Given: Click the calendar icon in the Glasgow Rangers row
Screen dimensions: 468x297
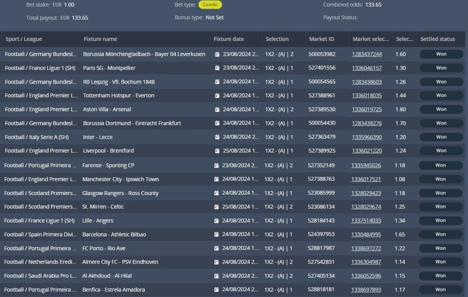Looking at the screenshot, I should pos(216,193).
